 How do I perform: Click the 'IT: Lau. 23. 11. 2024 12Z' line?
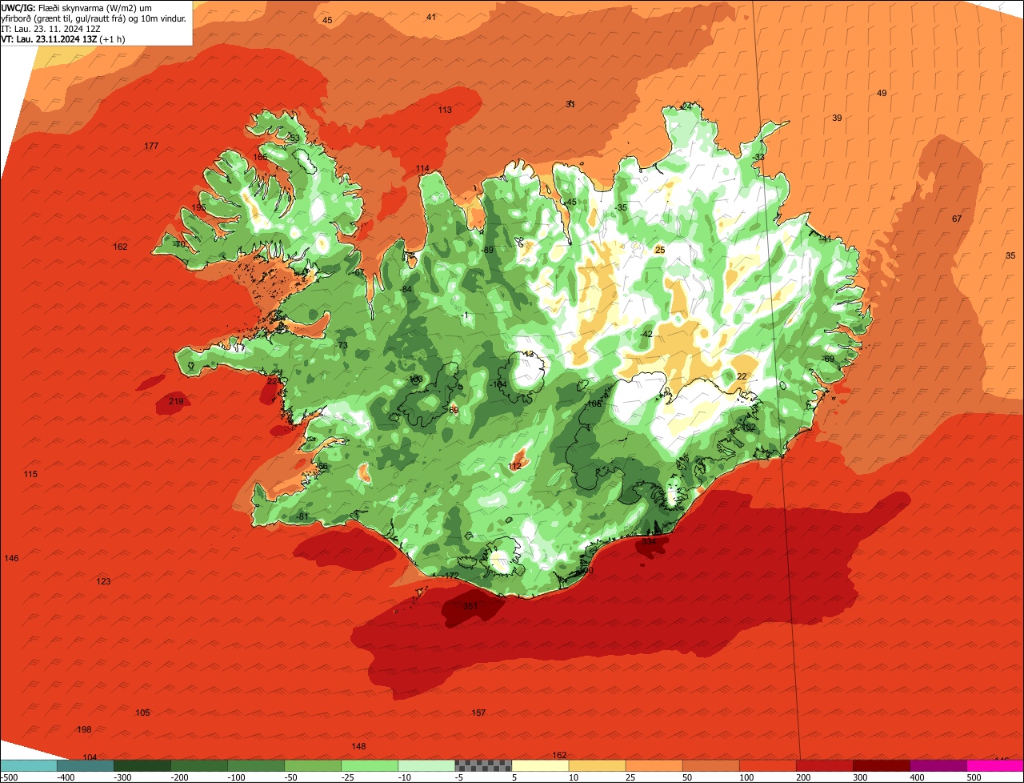(50, 29)
